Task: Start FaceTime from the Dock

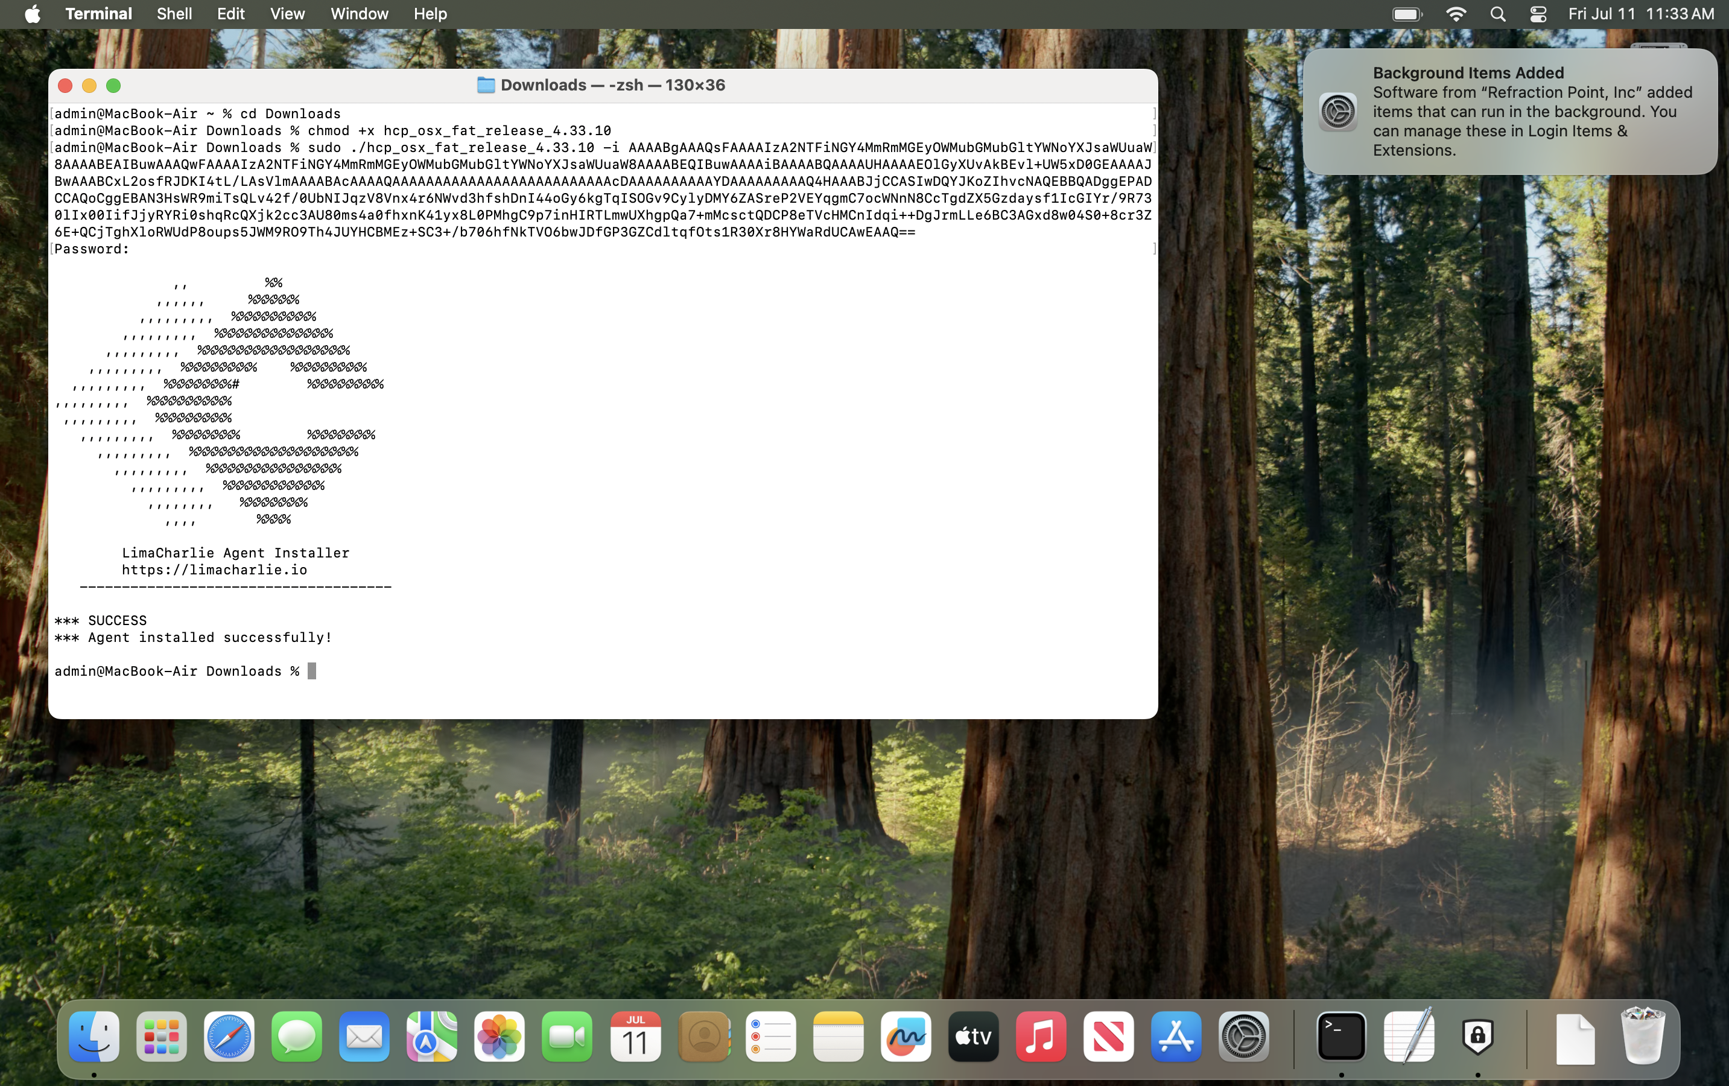Action: click(x=566, y=1037)
